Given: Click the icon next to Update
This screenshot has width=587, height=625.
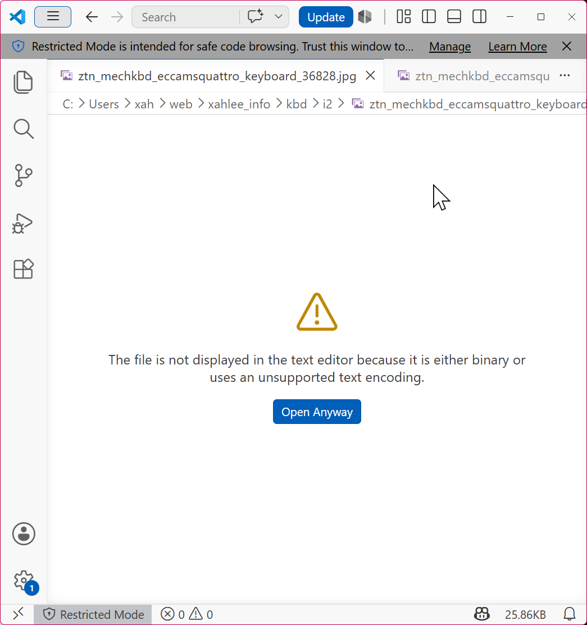Looking at the screenshot, I should [x=365, y=17].
